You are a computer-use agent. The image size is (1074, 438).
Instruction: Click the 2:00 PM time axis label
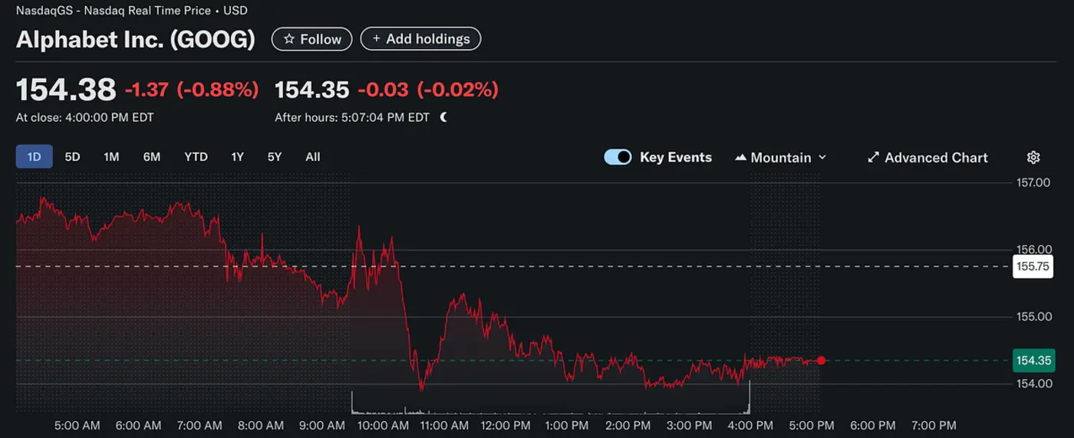click(x=628, y=425)
